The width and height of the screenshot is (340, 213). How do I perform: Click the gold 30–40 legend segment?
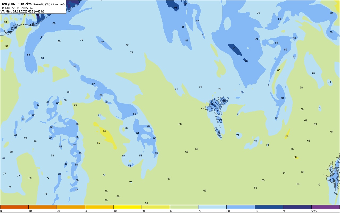(99, 207)
